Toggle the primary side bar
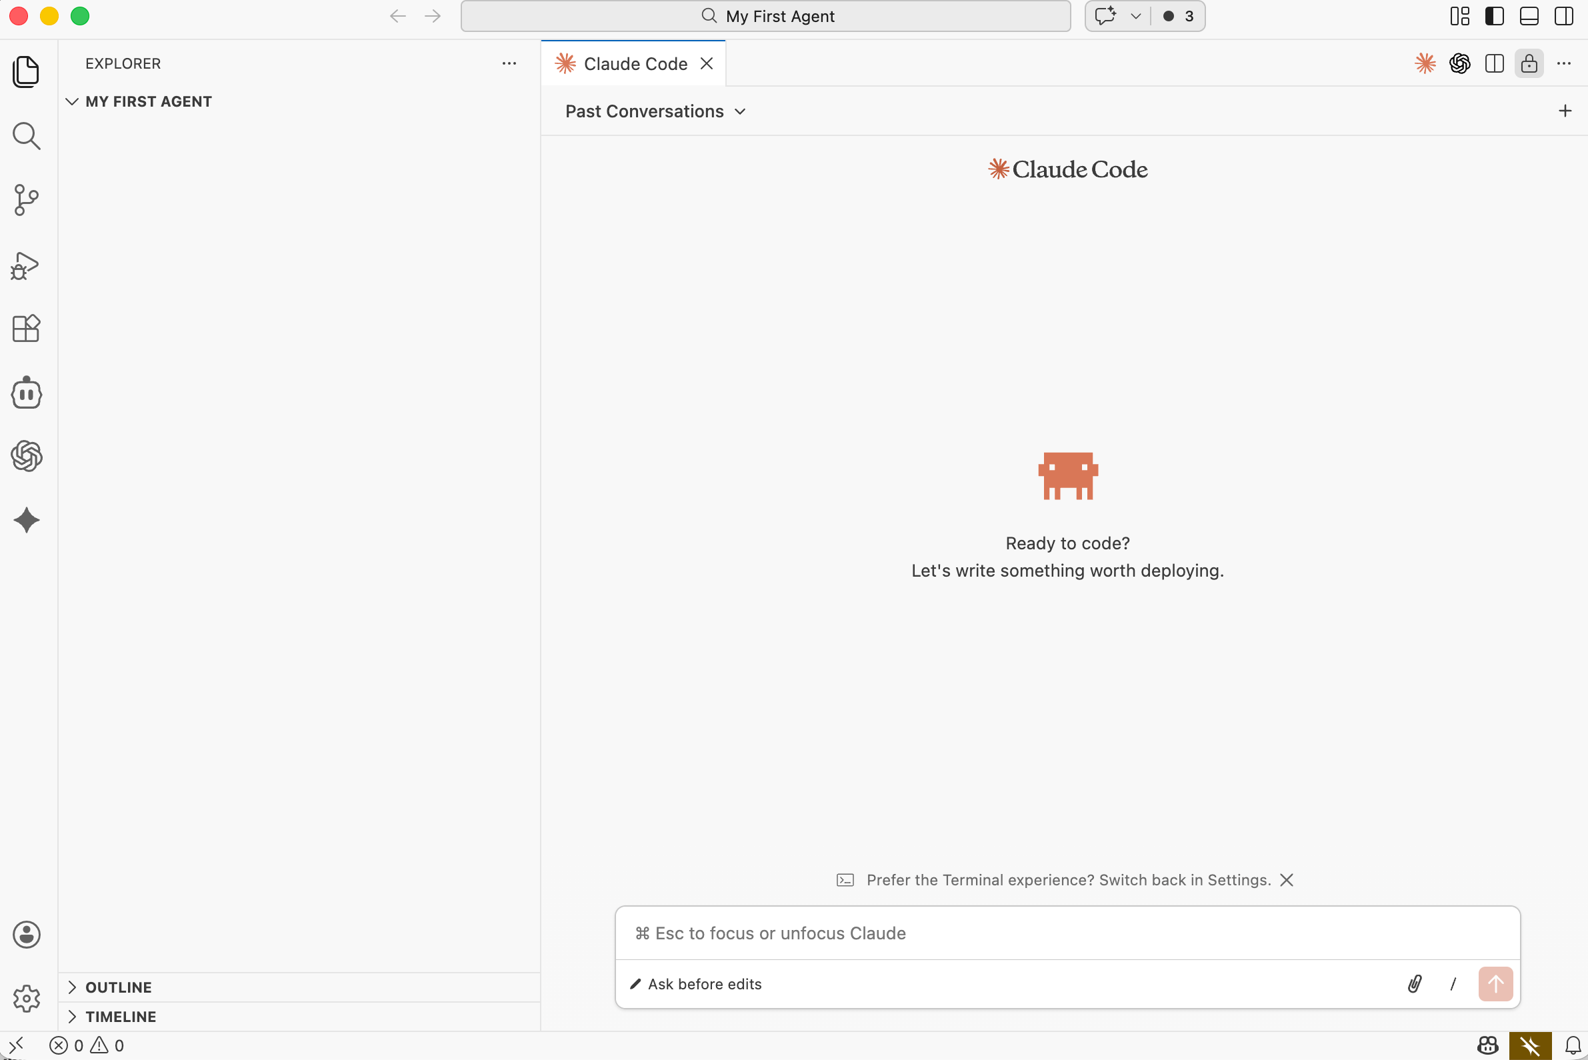This screenshot has height=1060, width=1588. [1494, 16]
